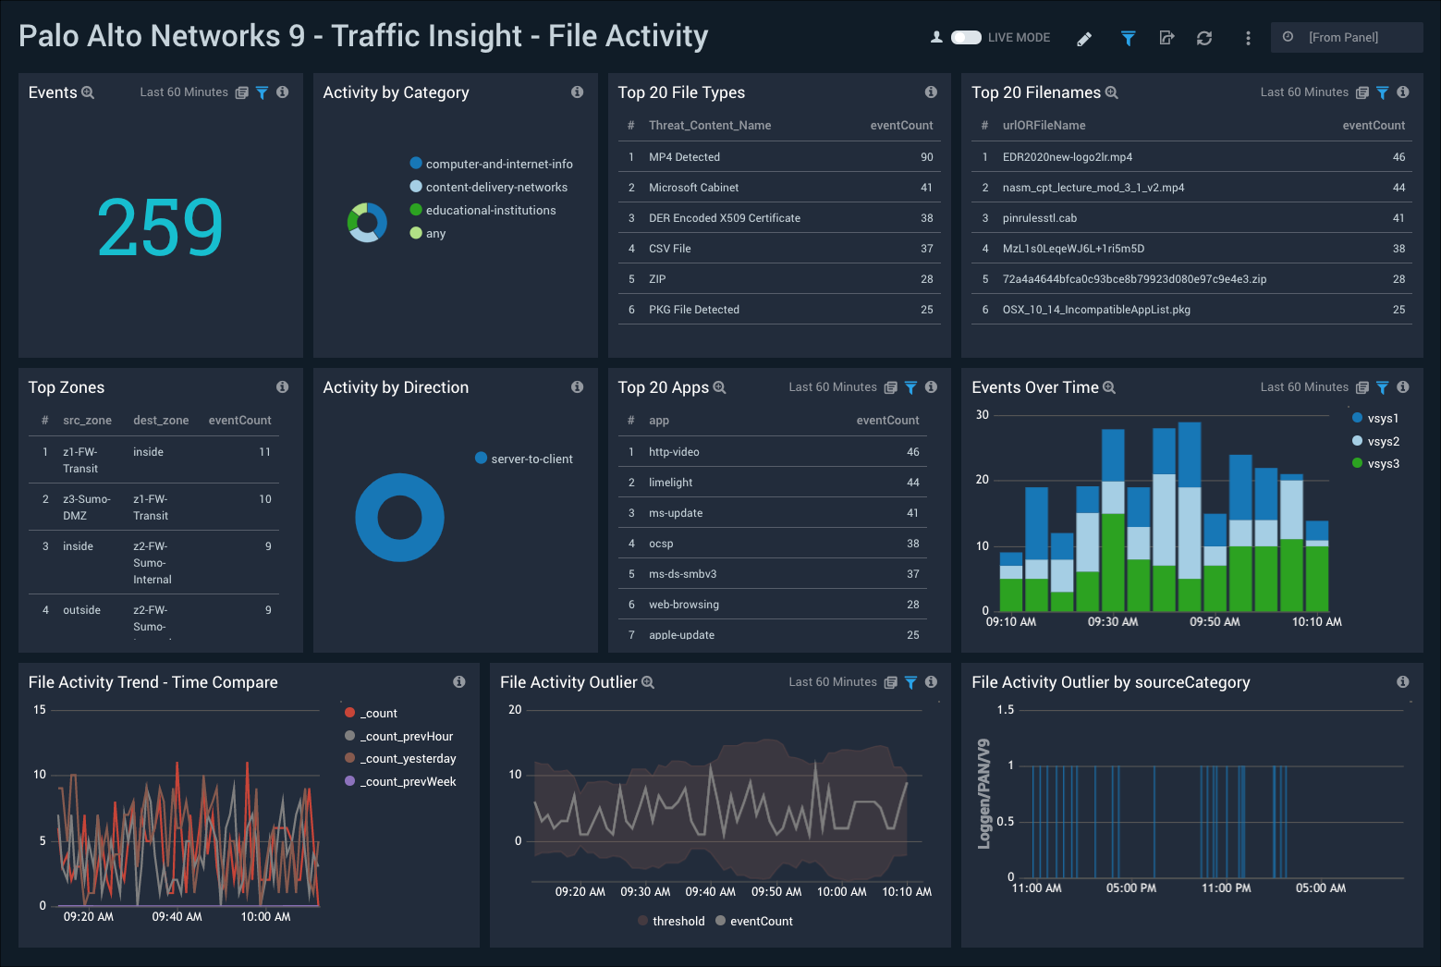Click the filter icon on the Top 20 Apps panel
Image resolution: width=1441 pixels, height=967 pixels.
(x=910, y=387)
